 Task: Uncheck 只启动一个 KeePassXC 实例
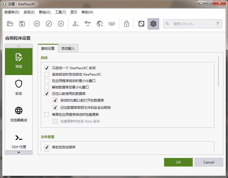pos(47,68)
